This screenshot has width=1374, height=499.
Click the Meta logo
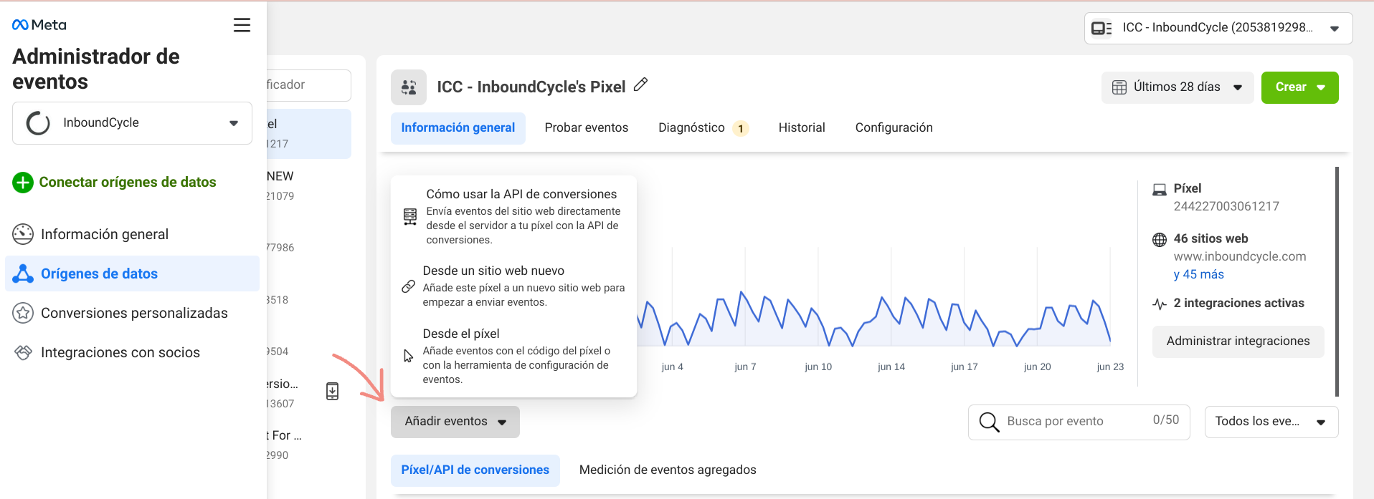click(x=39, y=25)
